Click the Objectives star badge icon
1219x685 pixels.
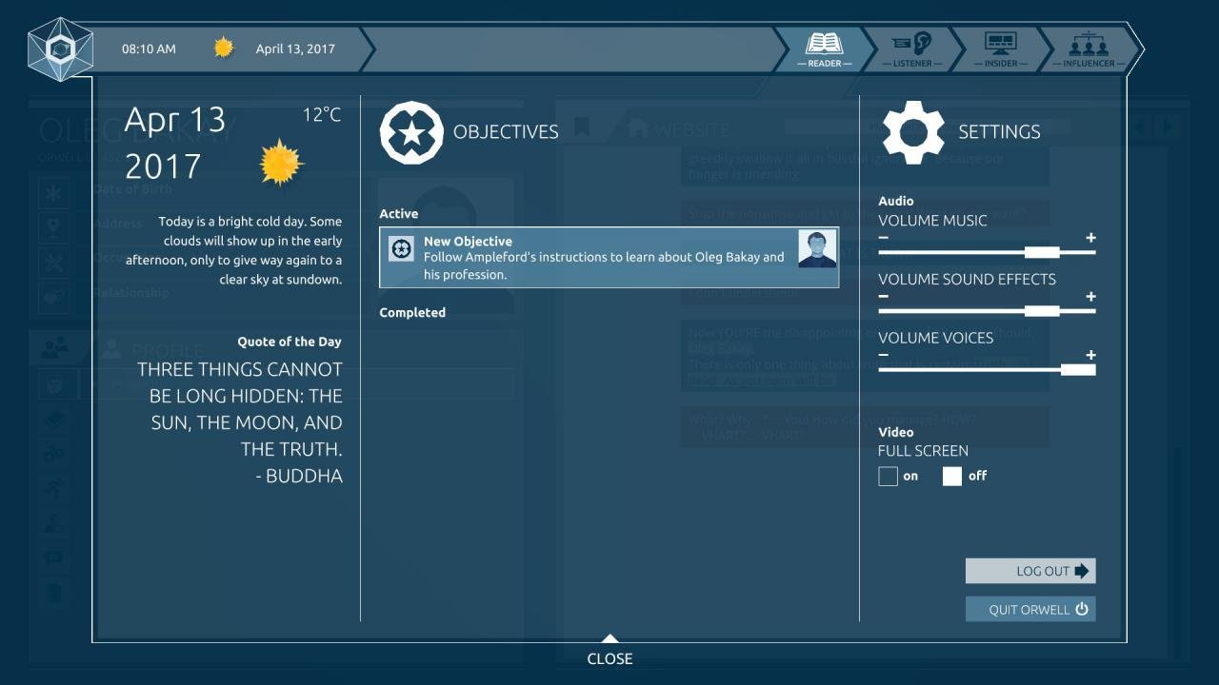tap(411, 132)
